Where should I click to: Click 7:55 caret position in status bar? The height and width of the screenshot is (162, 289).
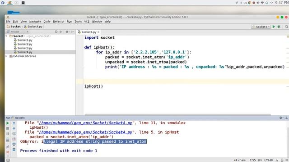[x=253, y=160]
